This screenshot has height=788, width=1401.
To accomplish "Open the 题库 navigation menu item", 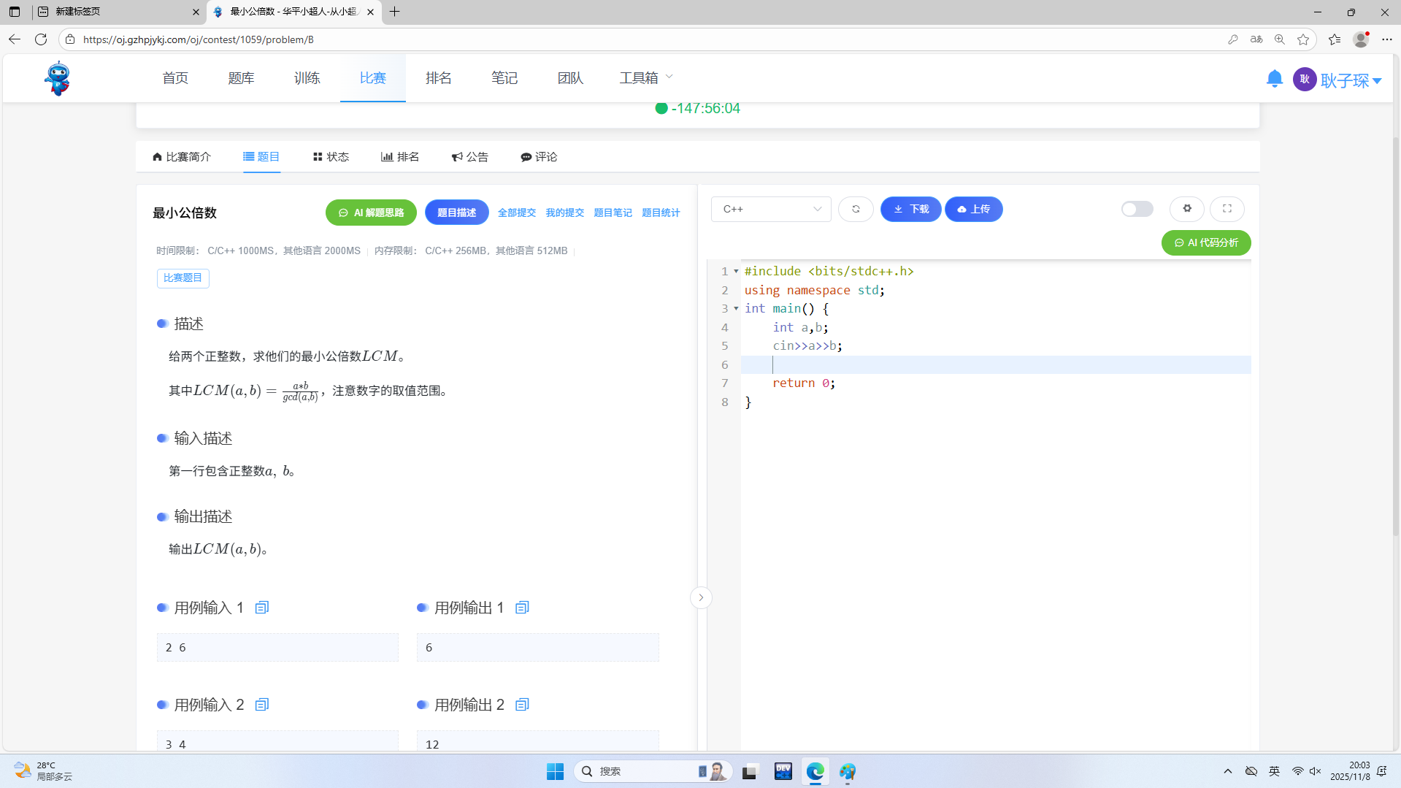I will click(x=241, y=78).
